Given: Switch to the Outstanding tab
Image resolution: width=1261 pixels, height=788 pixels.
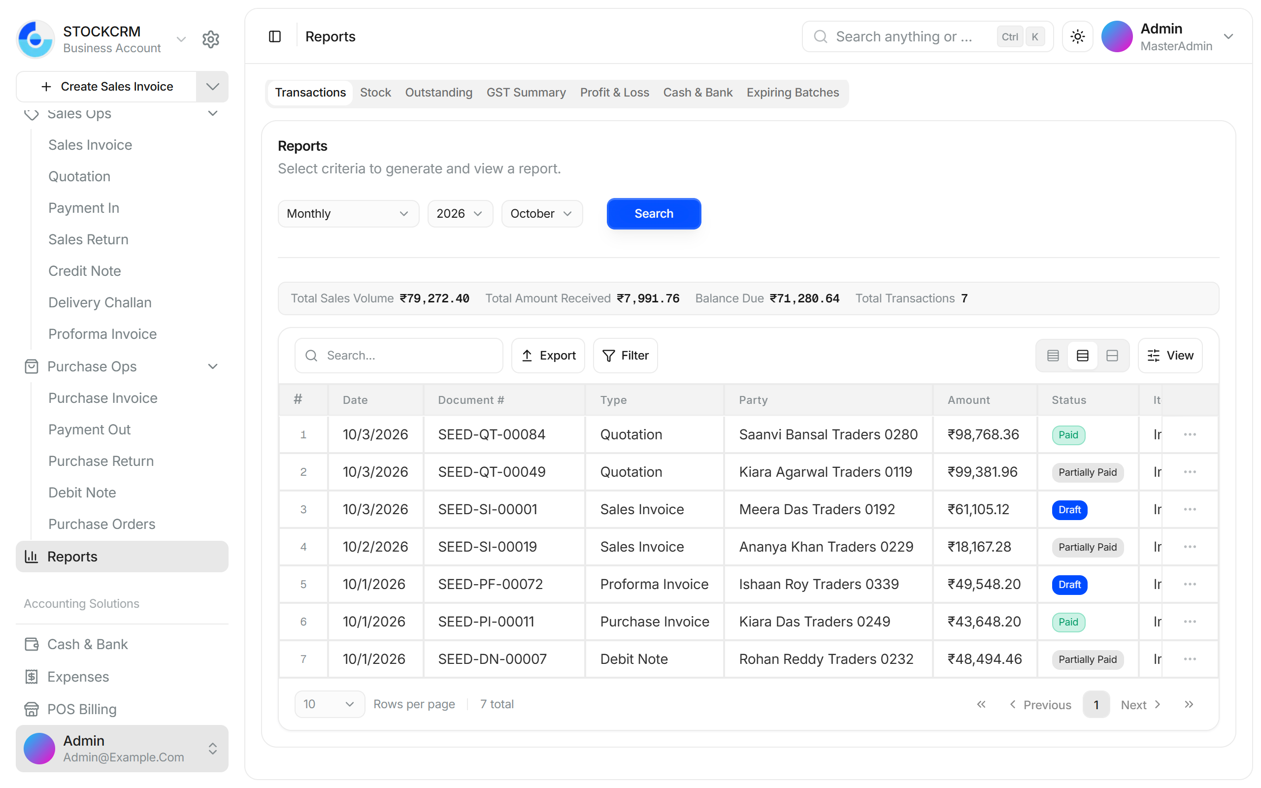Looking at the screenshot, I should point(439,93).
